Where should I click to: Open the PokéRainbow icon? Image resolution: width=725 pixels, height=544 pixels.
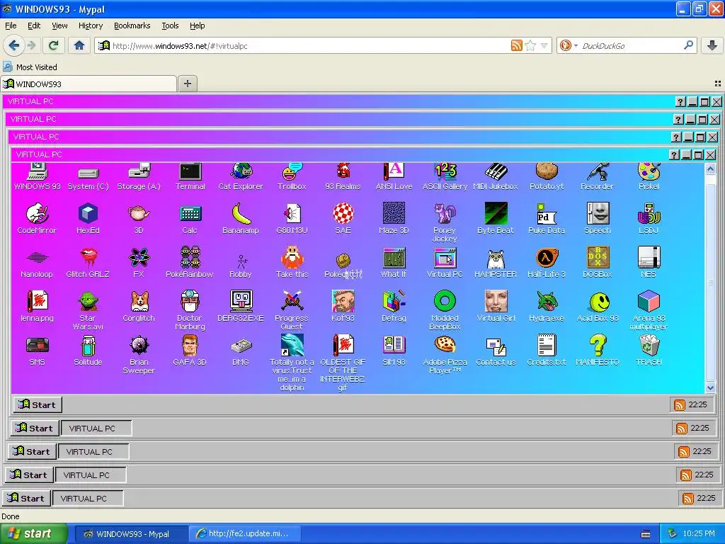[190, 262]
